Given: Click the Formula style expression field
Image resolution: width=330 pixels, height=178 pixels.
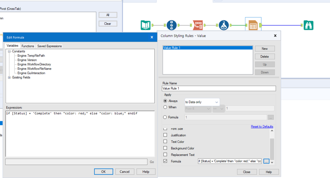Looking at the screenshot, I should pos(230,161).
